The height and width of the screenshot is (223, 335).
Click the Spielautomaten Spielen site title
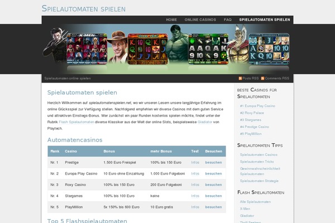tap(84, 9)
